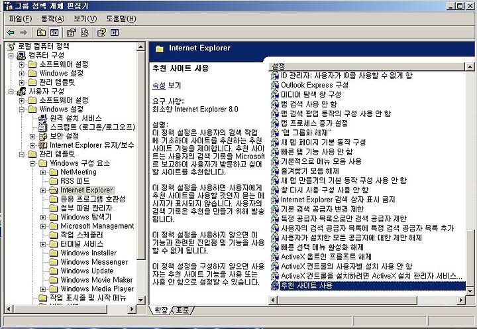Expand '관리 템플릿' under 컴퓨터 구성
The width and height of the screenshot is (477, 329).
point(22,82)
